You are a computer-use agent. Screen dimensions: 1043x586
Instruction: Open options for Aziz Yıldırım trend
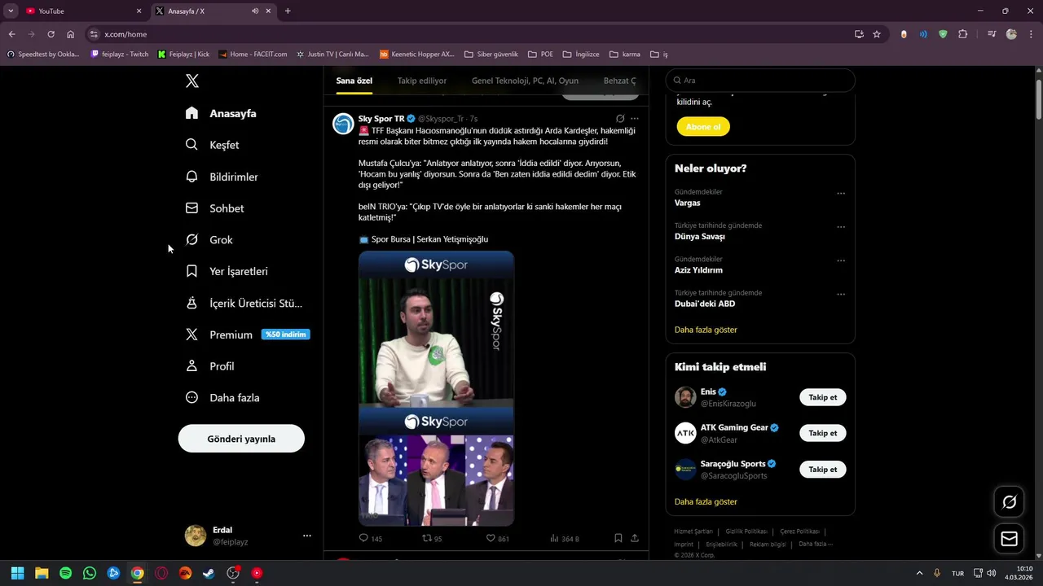pyautogui.click(x=841, y=260)
